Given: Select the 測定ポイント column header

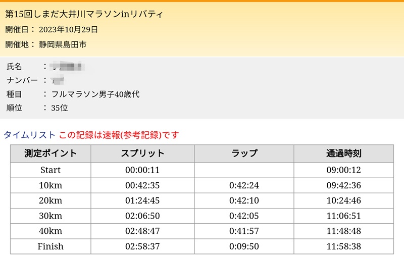Looking at the screenshot, I should 50,153.
